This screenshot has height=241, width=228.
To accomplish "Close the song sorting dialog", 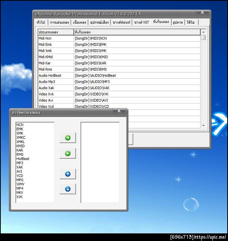I will click(x=119, y=111).
